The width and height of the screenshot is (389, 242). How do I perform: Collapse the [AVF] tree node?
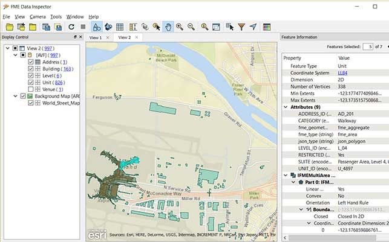point(15,55)
